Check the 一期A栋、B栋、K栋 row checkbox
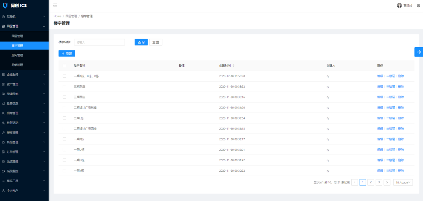 click(64, 76)
